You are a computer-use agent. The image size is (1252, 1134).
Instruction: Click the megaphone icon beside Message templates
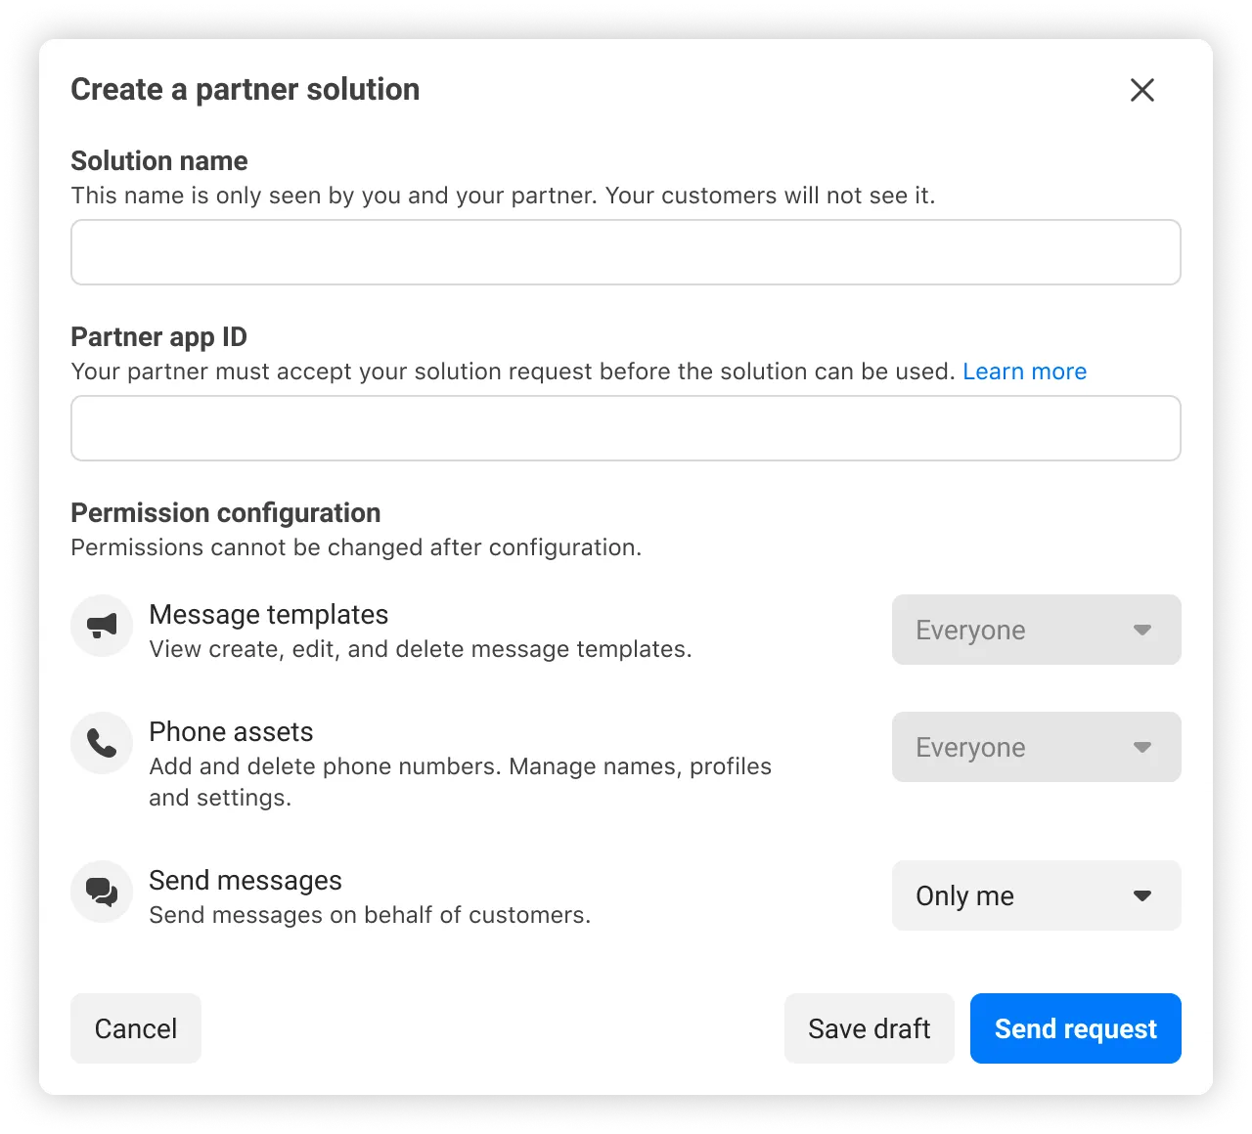tap(102, 626)
